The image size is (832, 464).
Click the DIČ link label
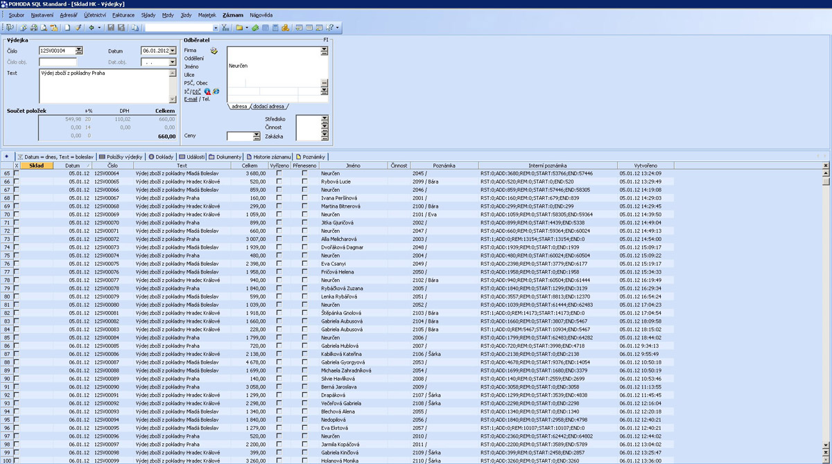(196, 91)
